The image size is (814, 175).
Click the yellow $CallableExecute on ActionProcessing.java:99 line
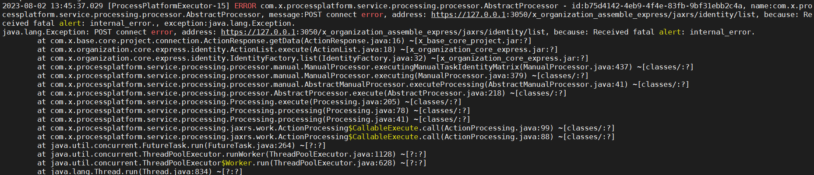(383, 128)
